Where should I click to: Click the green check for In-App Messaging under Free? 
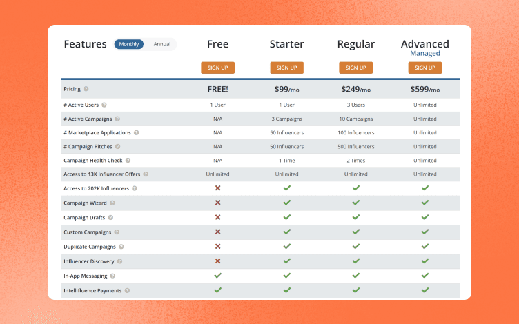[218, 276]
